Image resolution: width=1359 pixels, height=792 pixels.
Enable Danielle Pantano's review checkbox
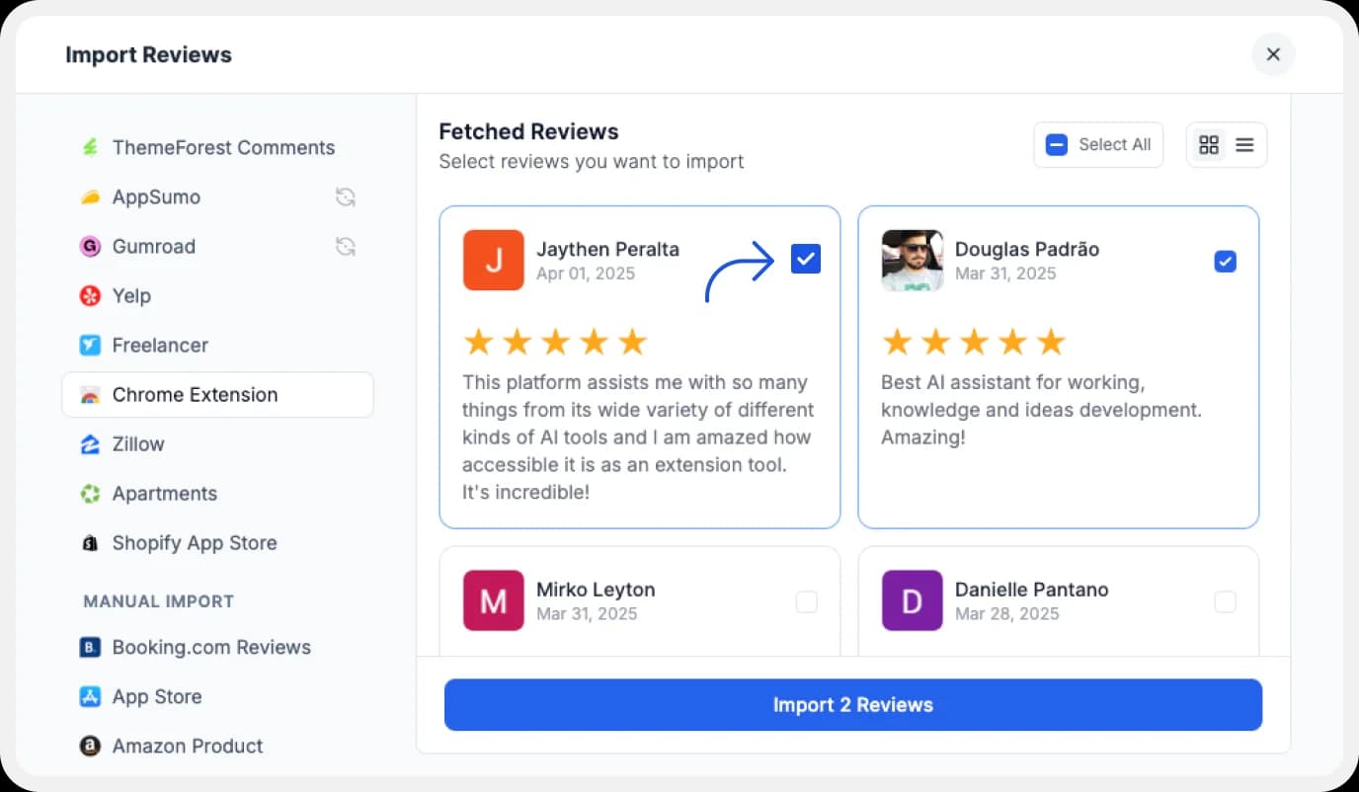tap(1225, 601)
